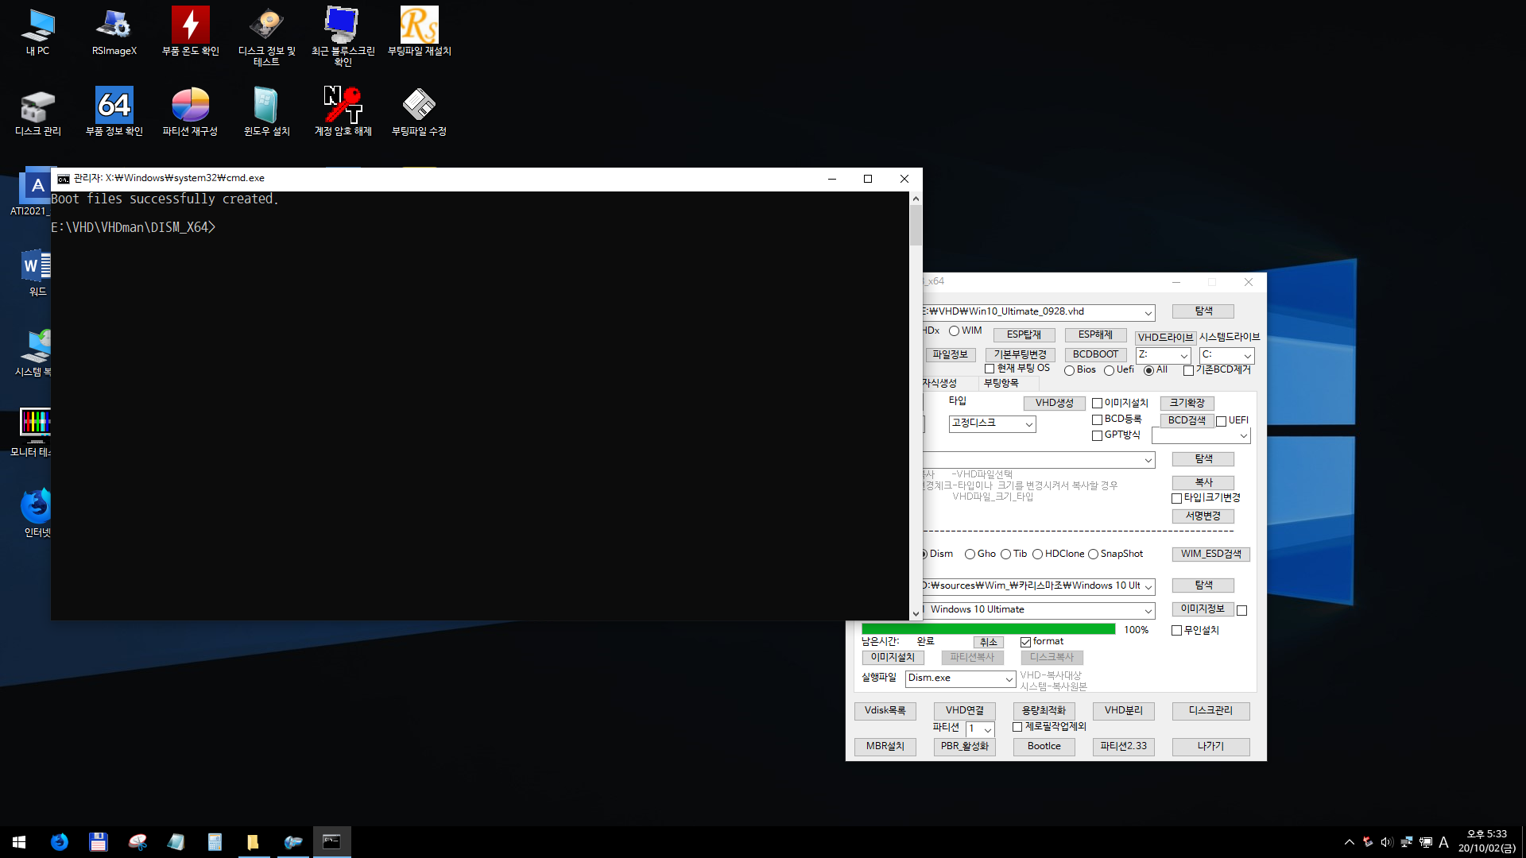Click the BCDBOOT button
This screenshot has width=1526, height=858.
[1095, 355]
